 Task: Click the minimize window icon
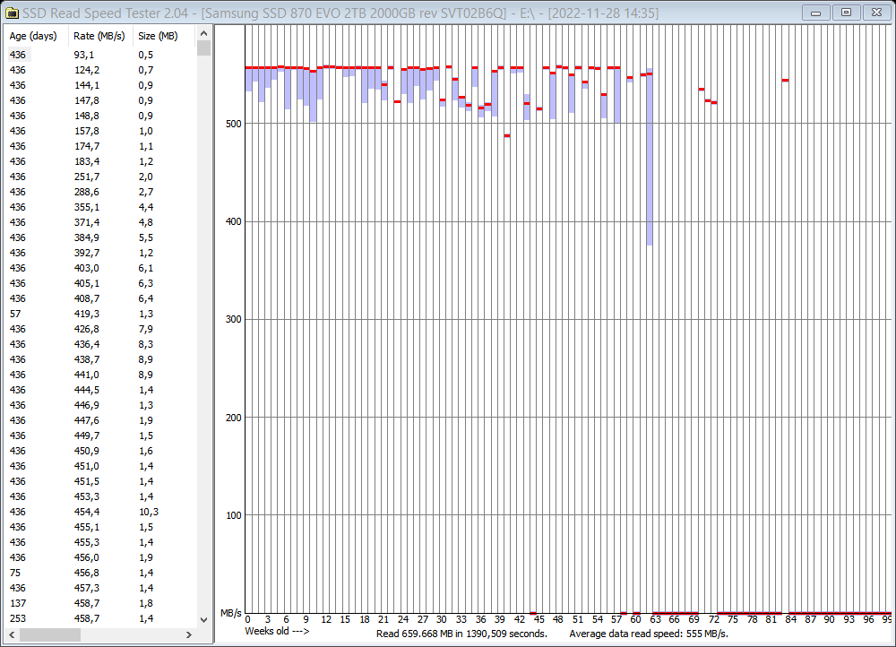point(815,13)
